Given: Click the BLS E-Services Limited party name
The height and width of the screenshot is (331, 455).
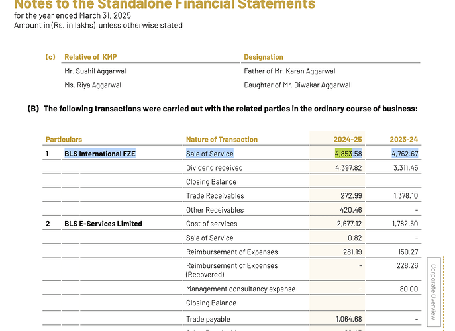Looking at the screenshot, I should click(103, 224).
